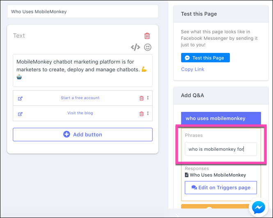This screenshot has height=218, width=273.
Task: Click the document icon beside Who Uses MobileMonkey response
Action: [x=187, y=175]
